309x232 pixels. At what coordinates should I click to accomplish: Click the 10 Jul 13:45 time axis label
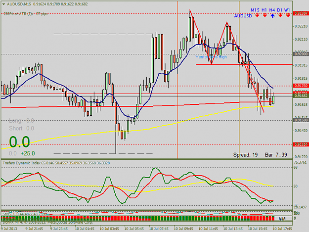[233, 229]
